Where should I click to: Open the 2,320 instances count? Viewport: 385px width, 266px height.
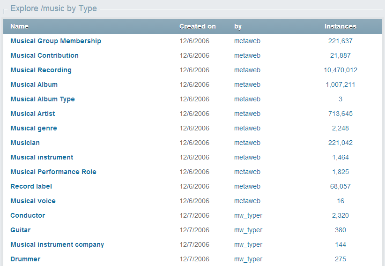[341, 215]
